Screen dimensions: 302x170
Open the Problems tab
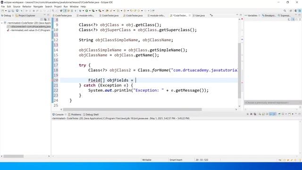coord(75,114)
